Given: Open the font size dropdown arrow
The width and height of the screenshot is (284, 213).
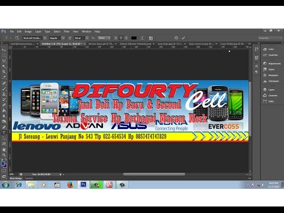Looking at the screenshot, I should [x=87, y=38].
